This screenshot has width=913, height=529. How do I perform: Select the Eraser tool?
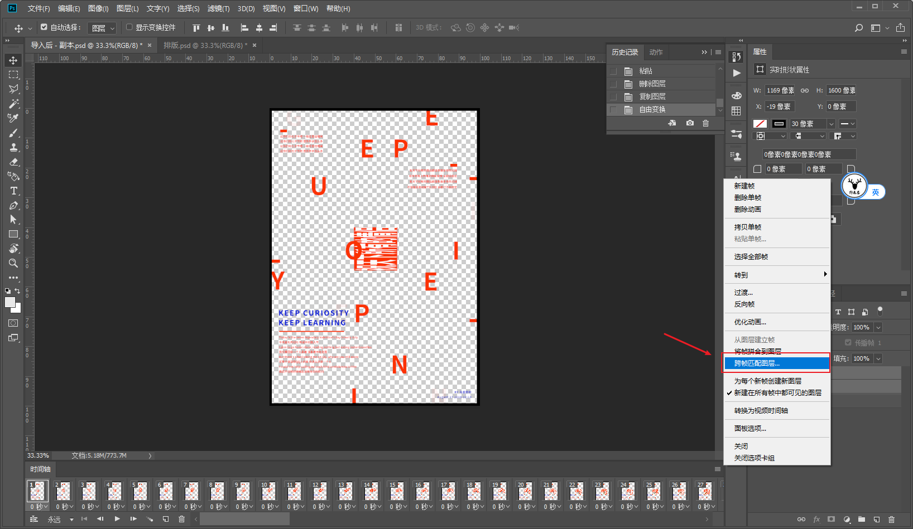click(x=13, y=162)
